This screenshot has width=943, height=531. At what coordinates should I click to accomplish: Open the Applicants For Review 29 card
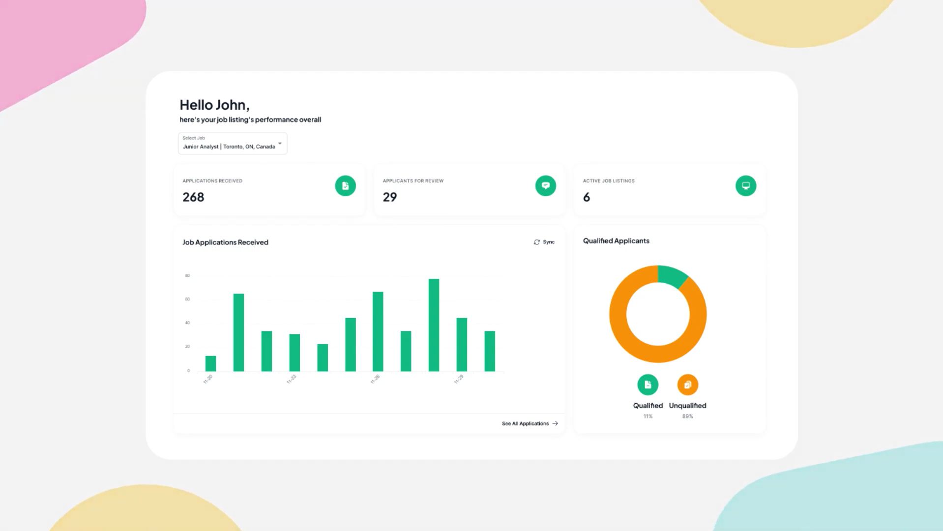470,190
